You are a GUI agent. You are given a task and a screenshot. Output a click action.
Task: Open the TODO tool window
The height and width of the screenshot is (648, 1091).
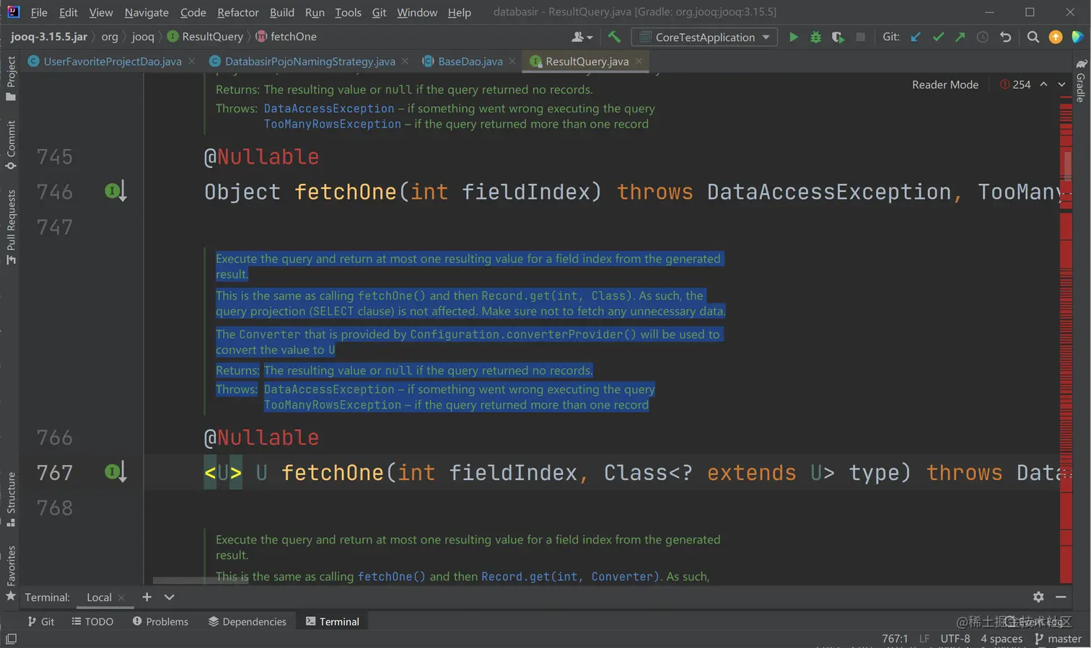(x=92, y=621)
